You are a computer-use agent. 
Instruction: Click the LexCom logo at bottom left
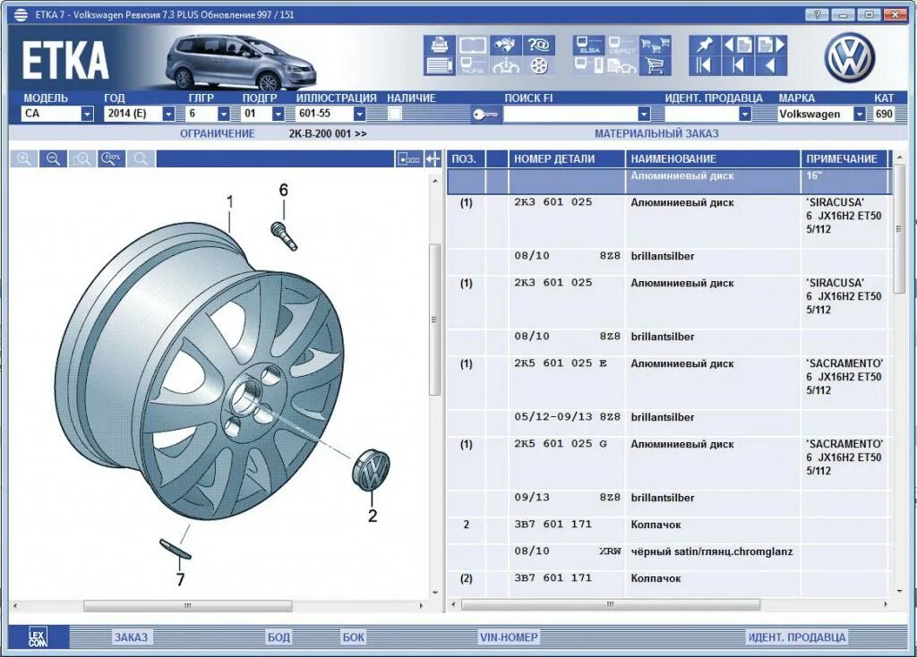coord(38,636)
